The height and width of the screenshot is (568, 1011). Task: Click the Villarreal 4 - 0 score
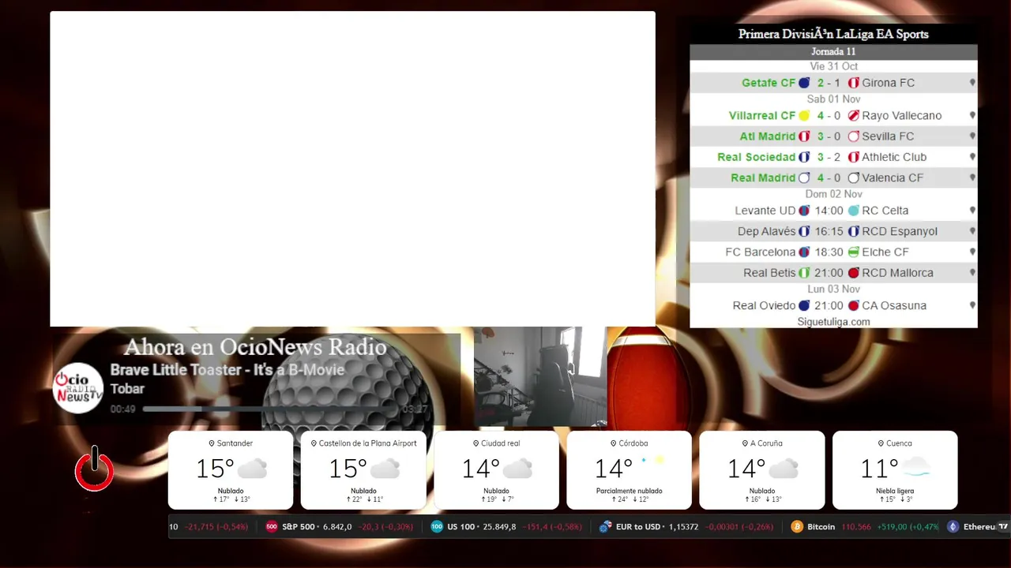pyautogui.click(x=829, y=115)
